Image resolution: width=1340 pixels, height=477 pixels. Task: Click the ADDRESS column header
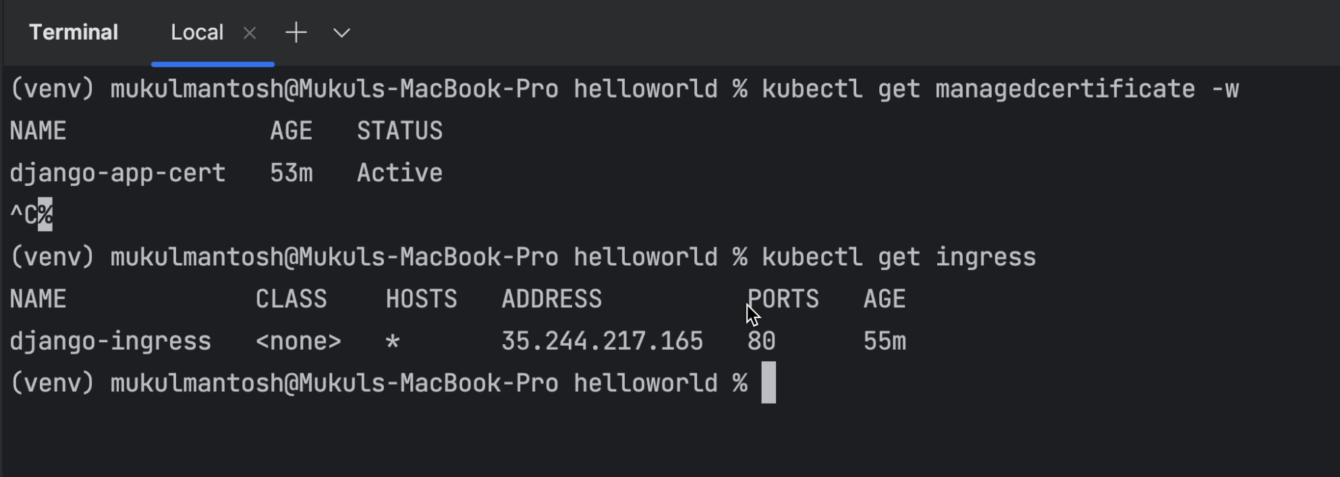(x=551, y=299)
